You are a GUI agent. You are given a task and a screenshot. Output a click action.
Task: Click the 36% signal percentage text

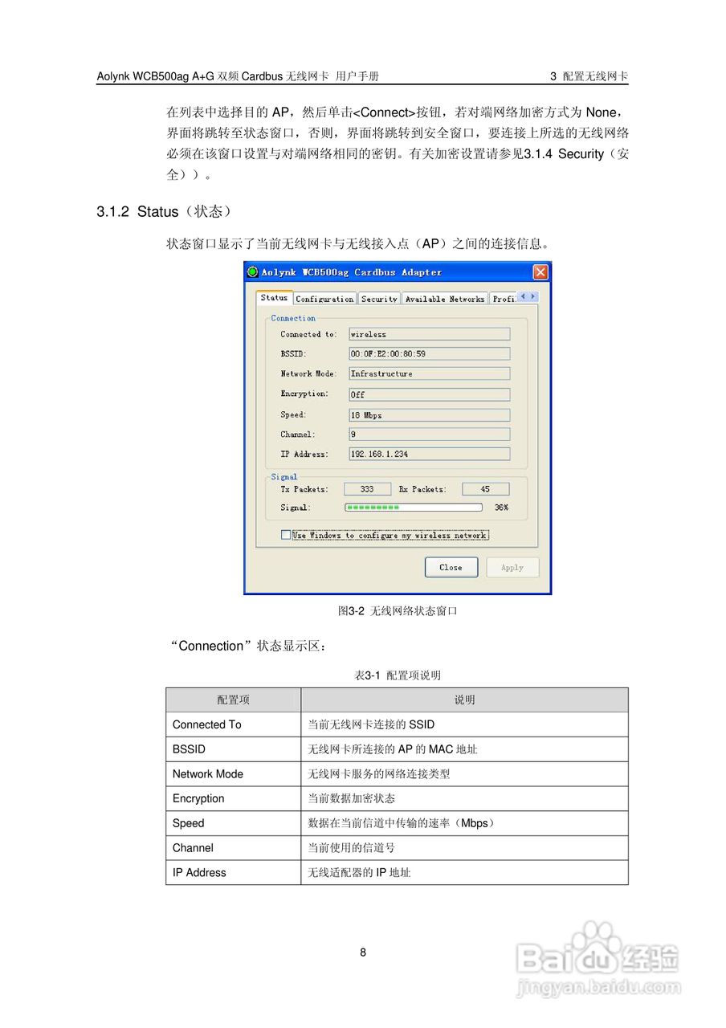click(x=501, y=508)
